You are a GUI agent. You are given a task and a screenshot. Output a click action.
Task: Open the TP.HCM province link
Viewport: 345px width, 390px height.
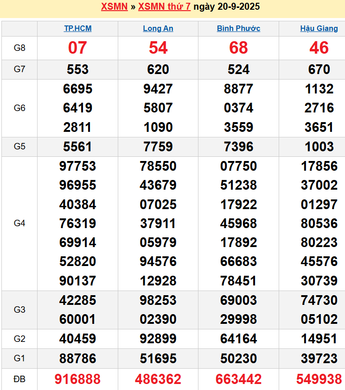(x=77, y=29)
